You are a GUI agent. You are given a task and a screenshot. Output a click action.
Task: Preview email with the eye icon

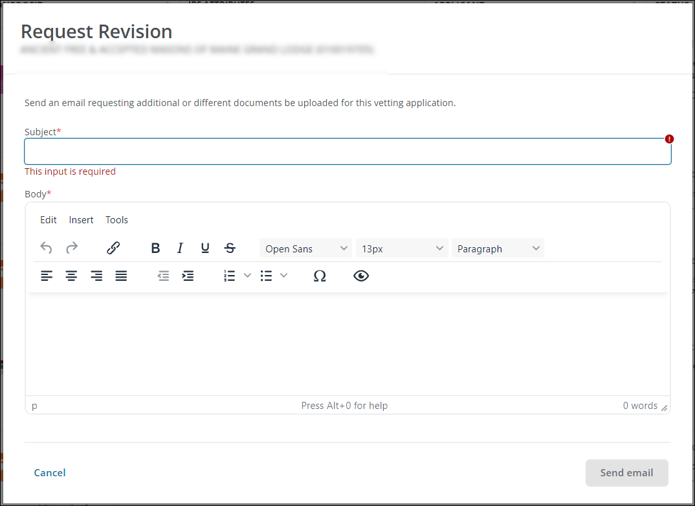(x=361, y=276)
